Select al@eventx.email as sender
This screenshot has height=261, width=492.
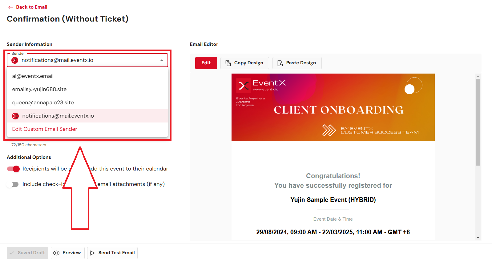tap(87, 76)
